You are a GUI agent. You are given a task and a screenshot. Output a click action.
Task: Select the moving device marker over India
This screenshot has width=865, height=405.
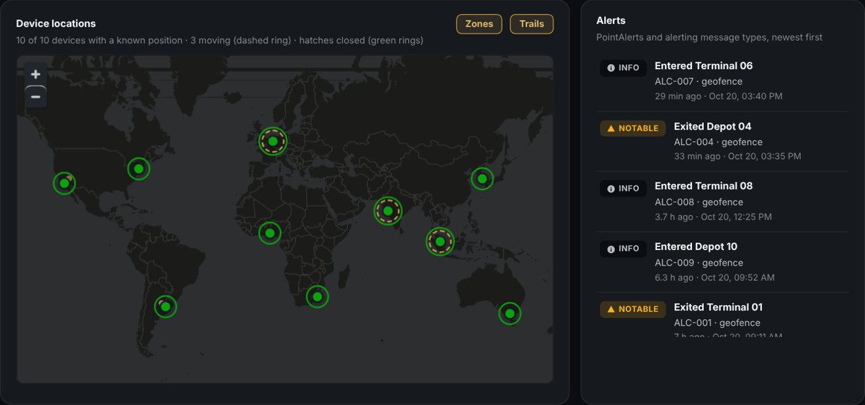tap(388, 211)
